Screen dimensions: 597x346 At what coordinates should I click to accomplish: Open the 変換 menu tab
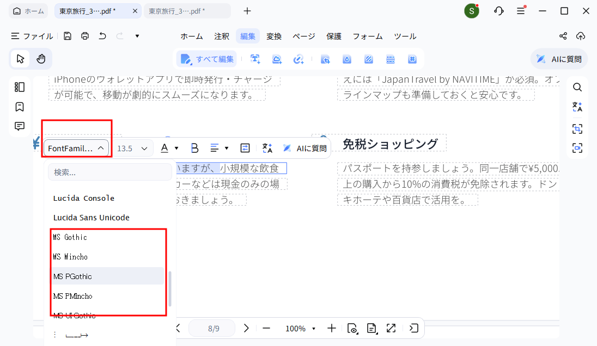[274, 36]
